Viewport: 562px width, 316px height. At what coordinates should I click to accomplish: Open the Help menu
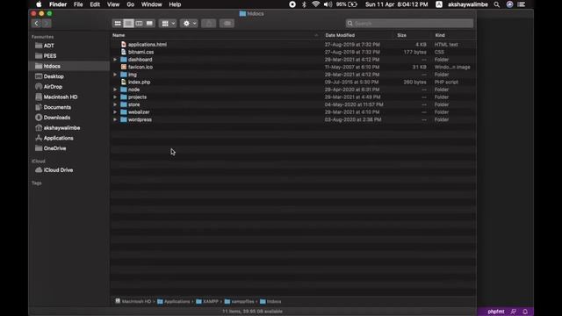(x=175, y=4)
